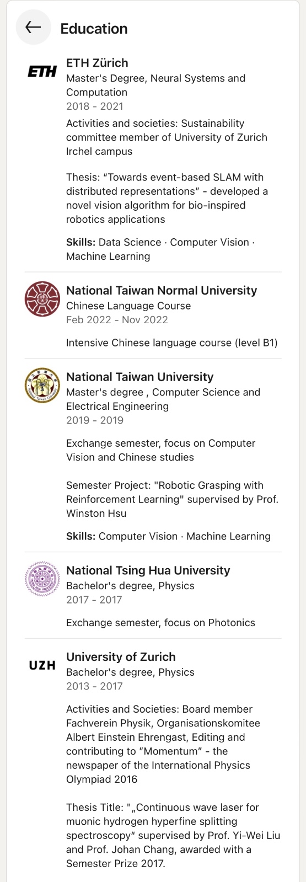The width and height of the screenshot is (306, 882).
Task: Open National Taiwan Normal University link
Action: 162,291
